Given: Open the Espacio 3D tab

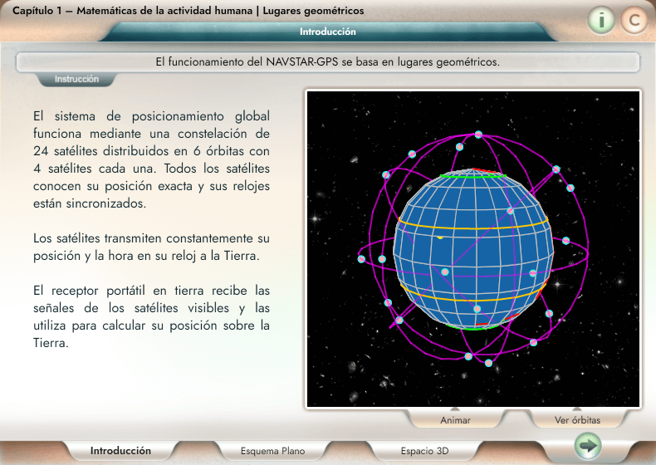Looking at the screenshot, I should [424, 451].
